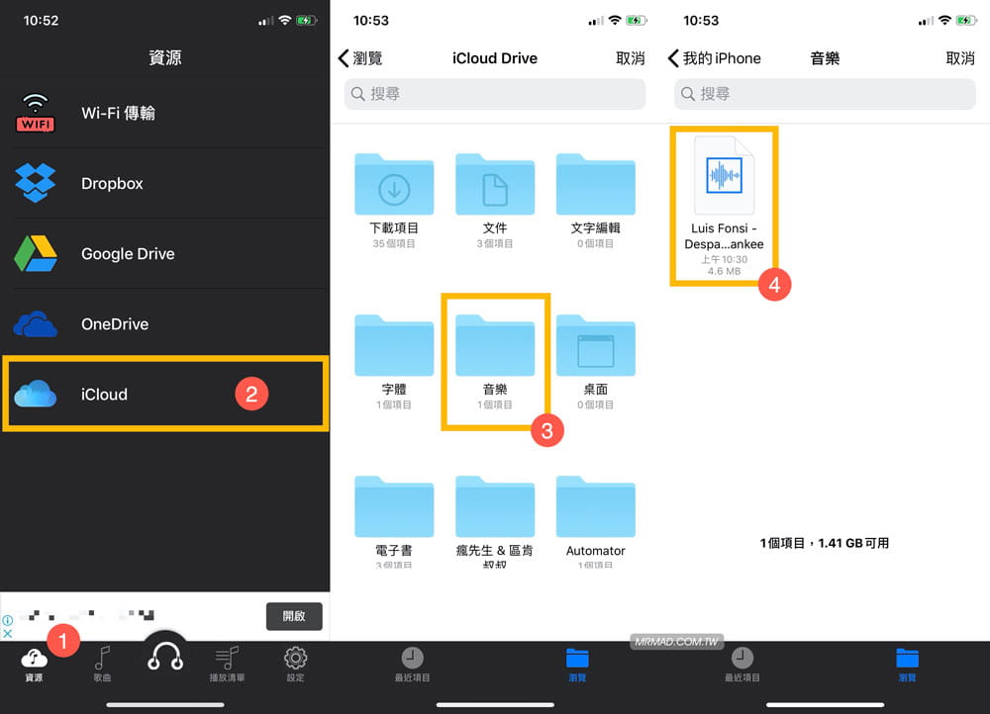The height and width of the screenshot is (714, 990).
Task: Go back to 瀏覽 from iCloud Drive
Action: coord(361,58)
